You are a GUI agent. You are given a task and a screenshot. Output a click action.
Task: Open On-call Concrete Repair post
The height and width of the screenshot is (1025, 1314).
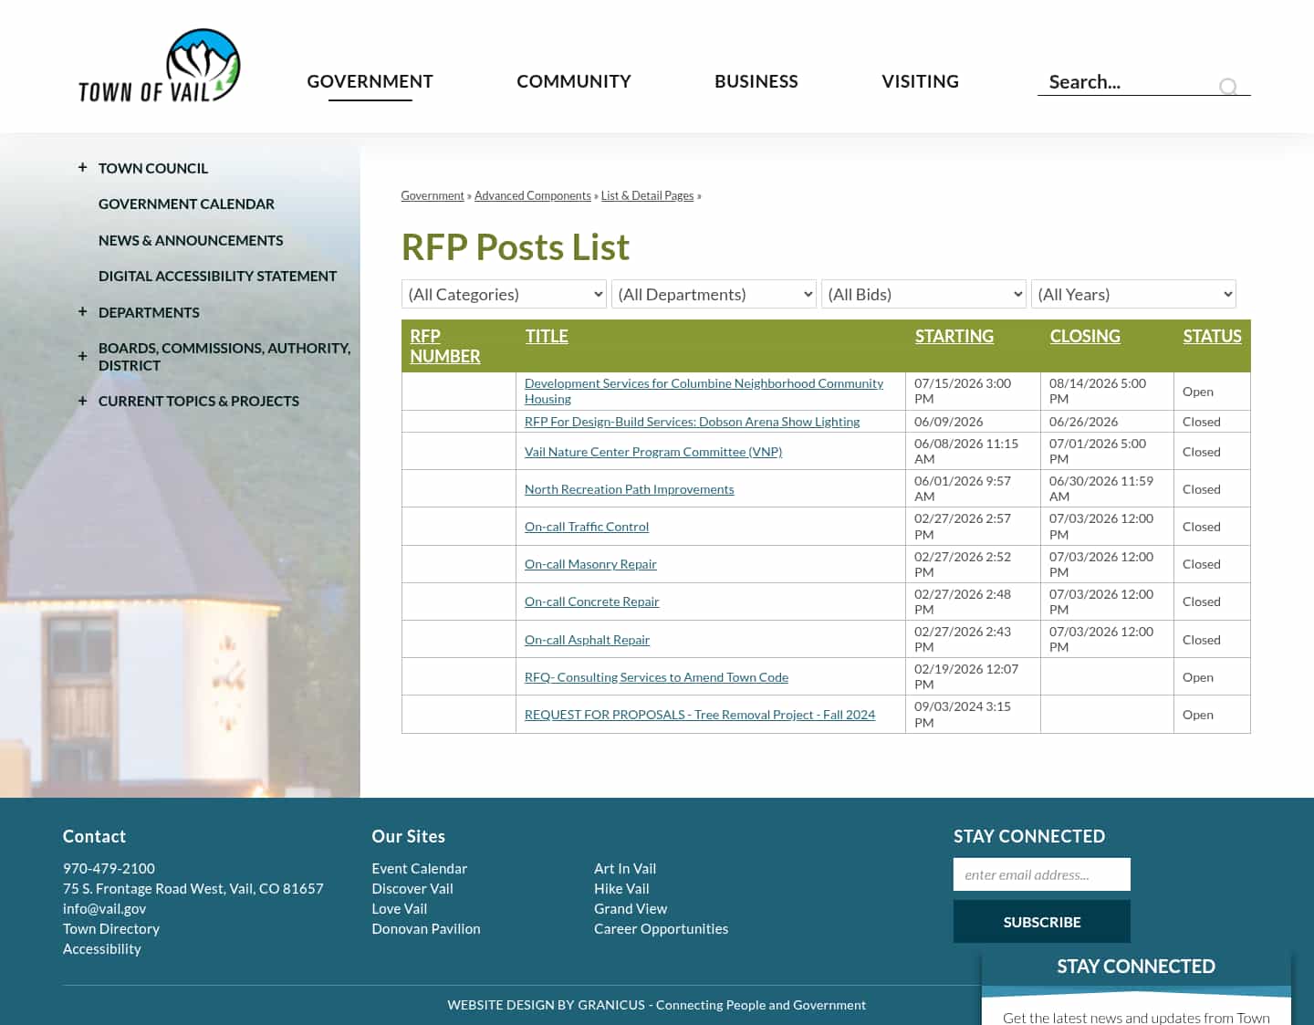pyautogui.click(x=591, y=601)
